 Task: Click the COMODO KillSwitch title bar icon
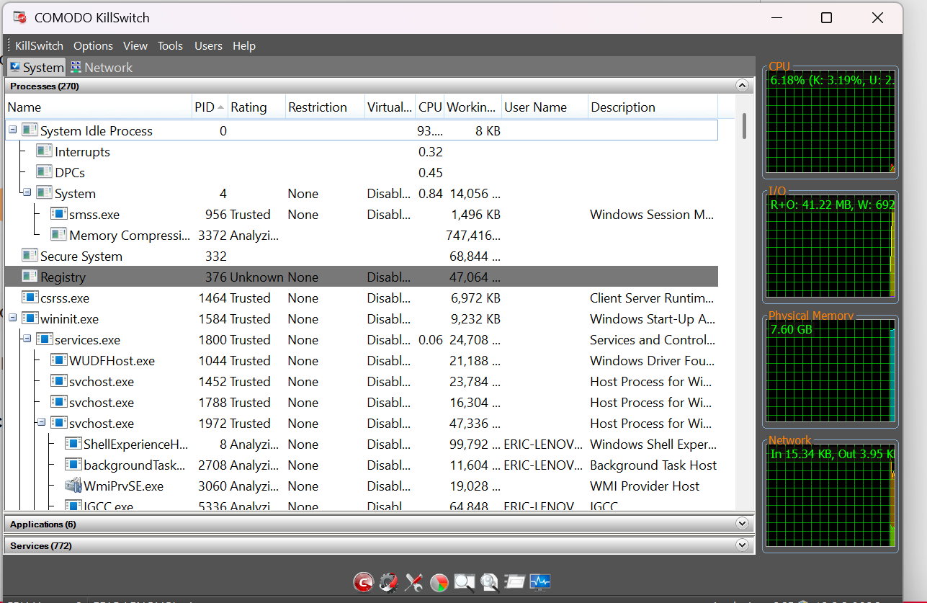(x=20, y=18)
